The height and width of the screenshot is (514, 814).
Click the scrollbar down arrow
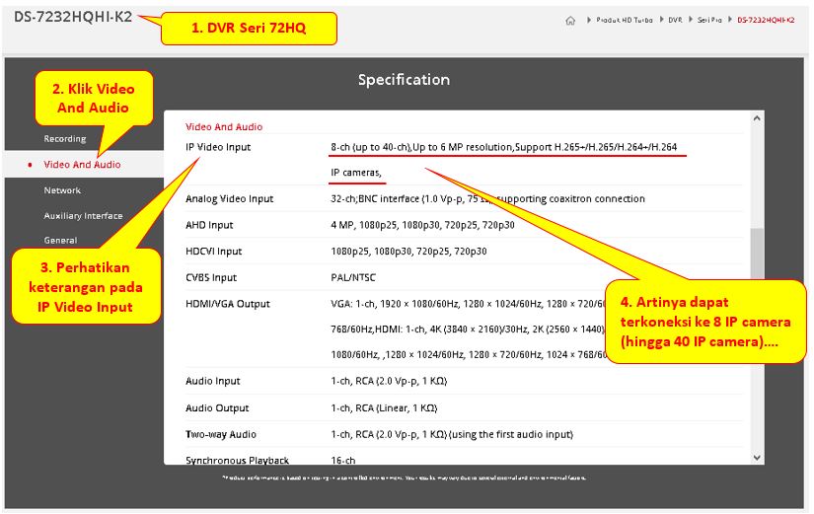tap(757, 458)
